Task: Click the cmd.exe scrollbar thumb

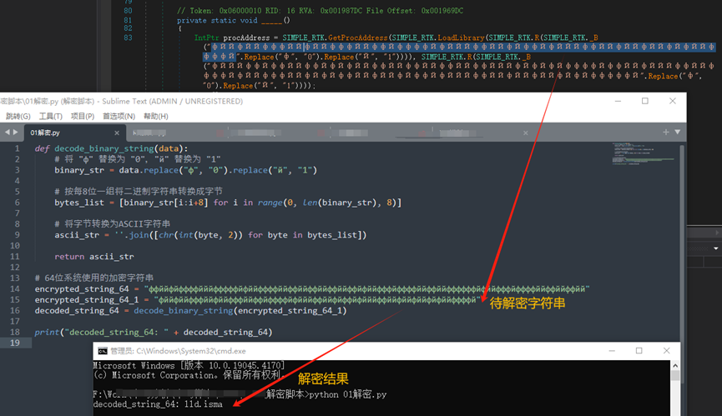Action: point(675,375)
